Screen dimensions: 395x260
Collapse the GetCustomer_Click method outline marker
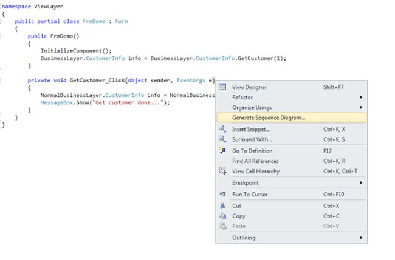tap(2, 80)
